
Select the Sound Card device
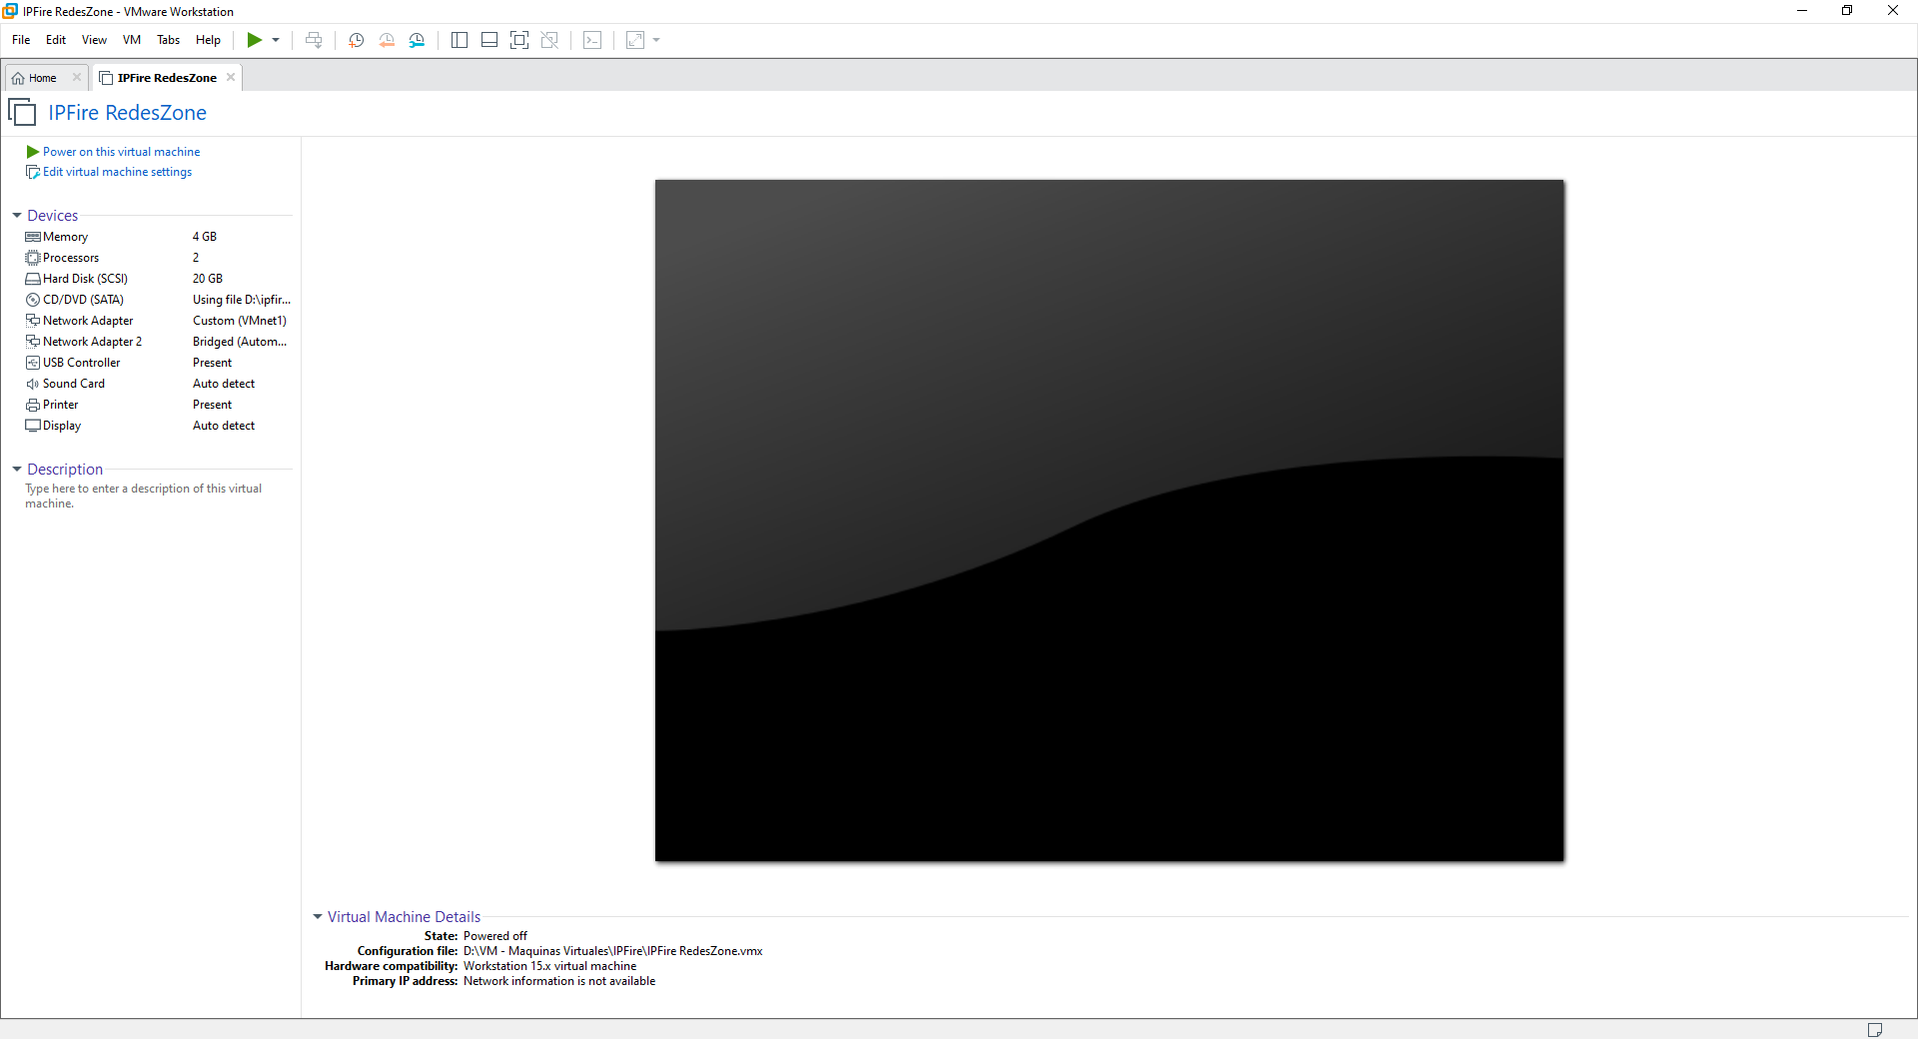point(158,384)
